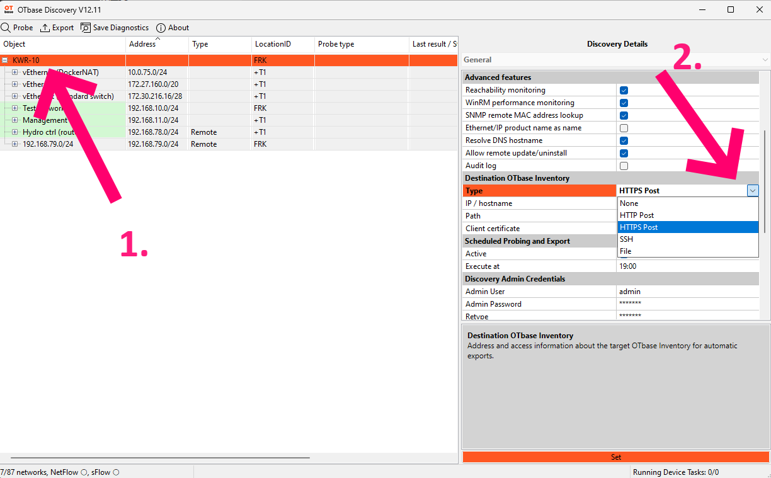Expand the 192.168.10.0/24 Test network row

(x=15, y=108)
